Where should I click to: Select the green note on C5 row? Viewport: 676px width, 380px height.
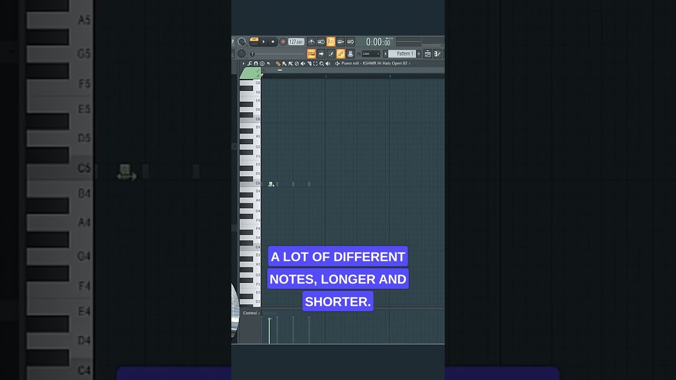point(271,184)
